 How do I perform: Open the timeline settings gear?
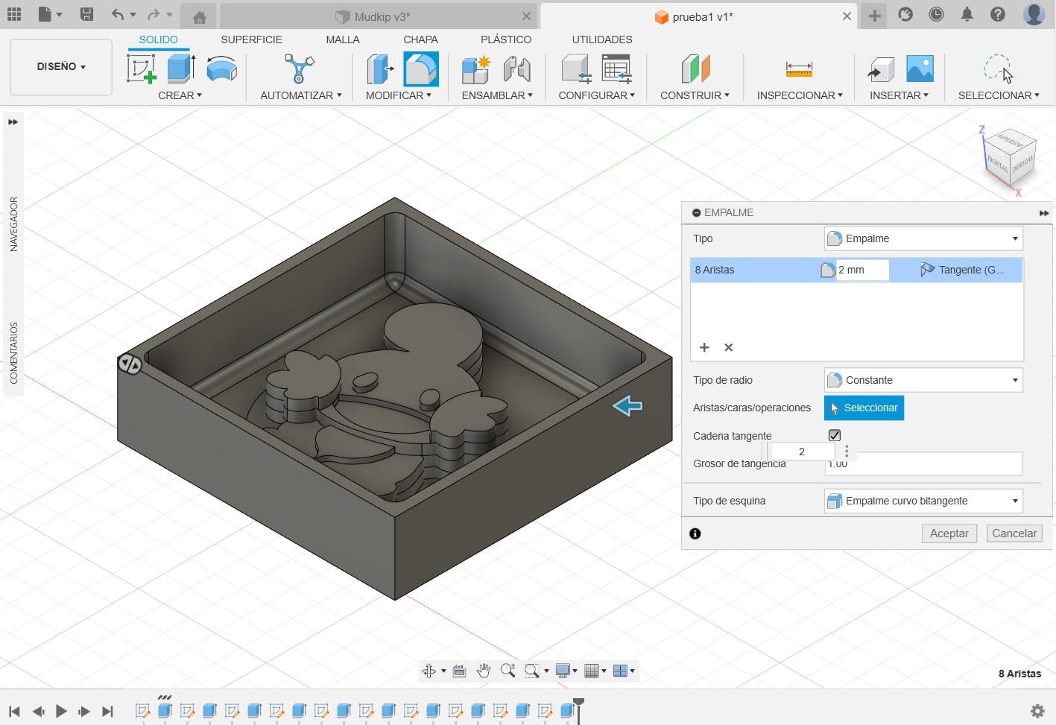click(1037, 711)
